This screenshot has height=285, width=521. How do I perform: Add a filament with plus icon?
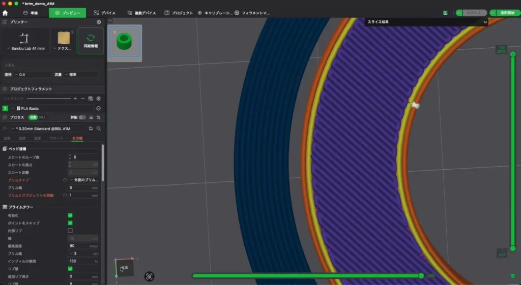(75, 99)
